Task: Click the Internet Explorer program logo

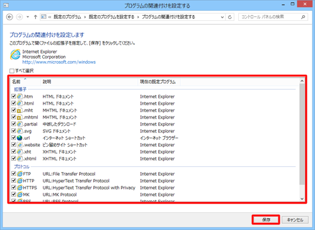Action: pos(15,55)
